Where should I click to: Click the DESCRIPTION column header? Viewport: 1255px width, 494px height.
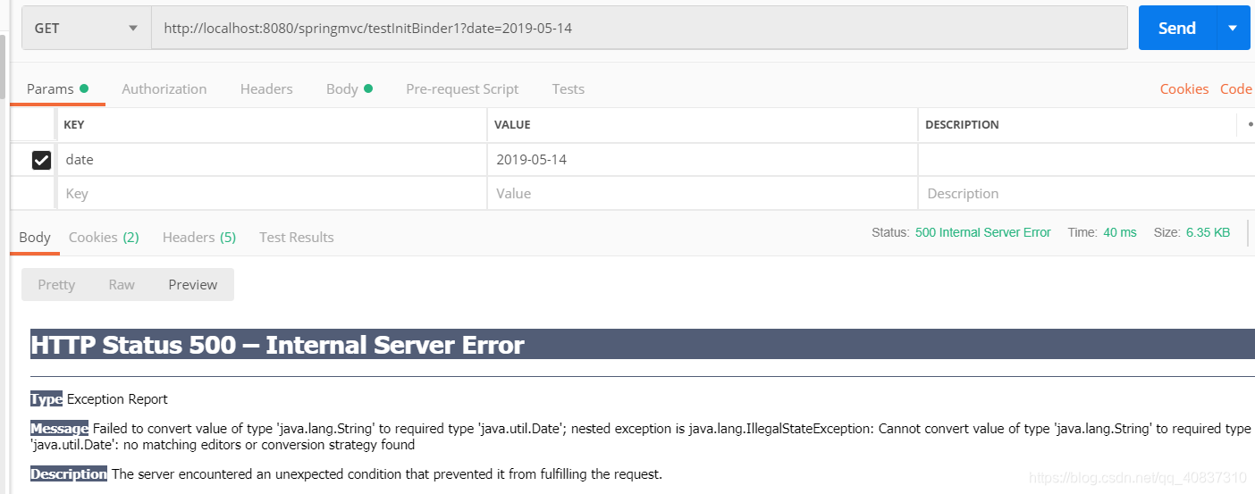point(962,124)
